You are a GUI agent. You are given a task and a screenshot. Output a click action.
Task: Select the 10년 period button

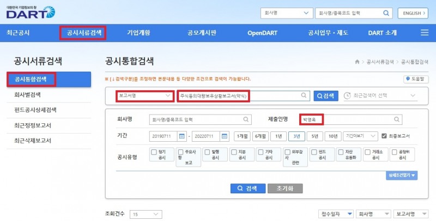coord(333,136)
